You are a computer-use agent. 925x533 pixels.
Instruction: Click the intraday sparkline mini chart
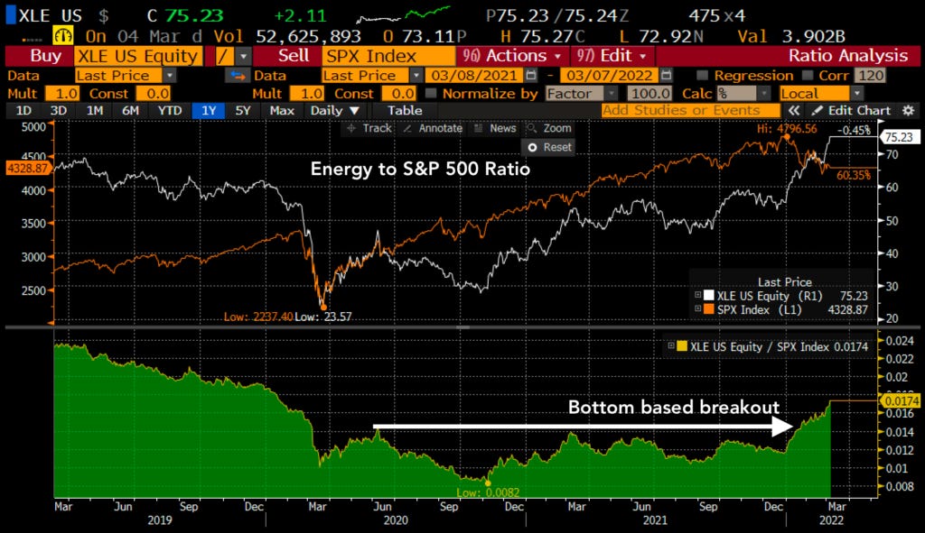[x=403, y=14]
